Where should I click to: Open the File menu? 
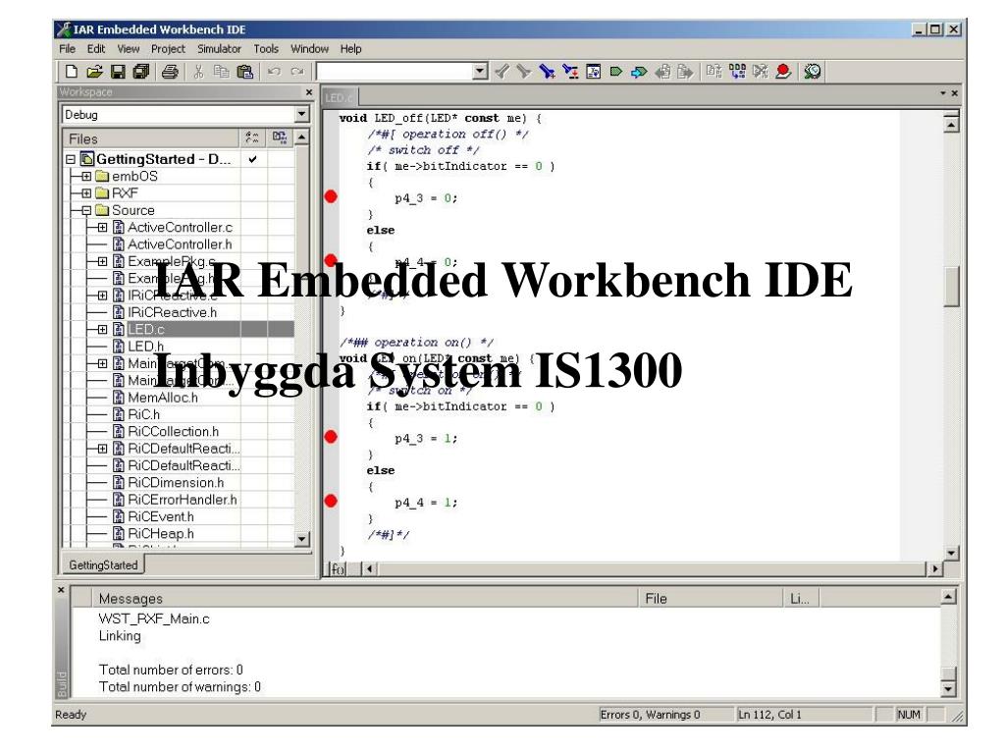click(x=68, y=49)
